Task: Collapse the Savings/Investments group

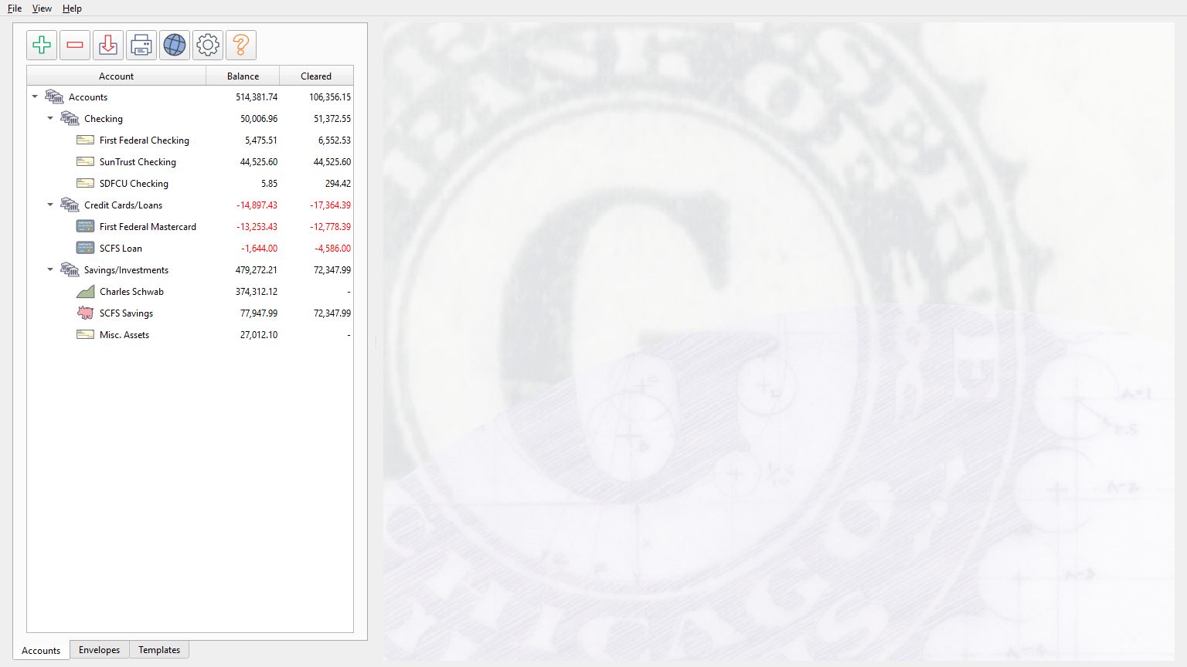Action: (x=50, y=269)
